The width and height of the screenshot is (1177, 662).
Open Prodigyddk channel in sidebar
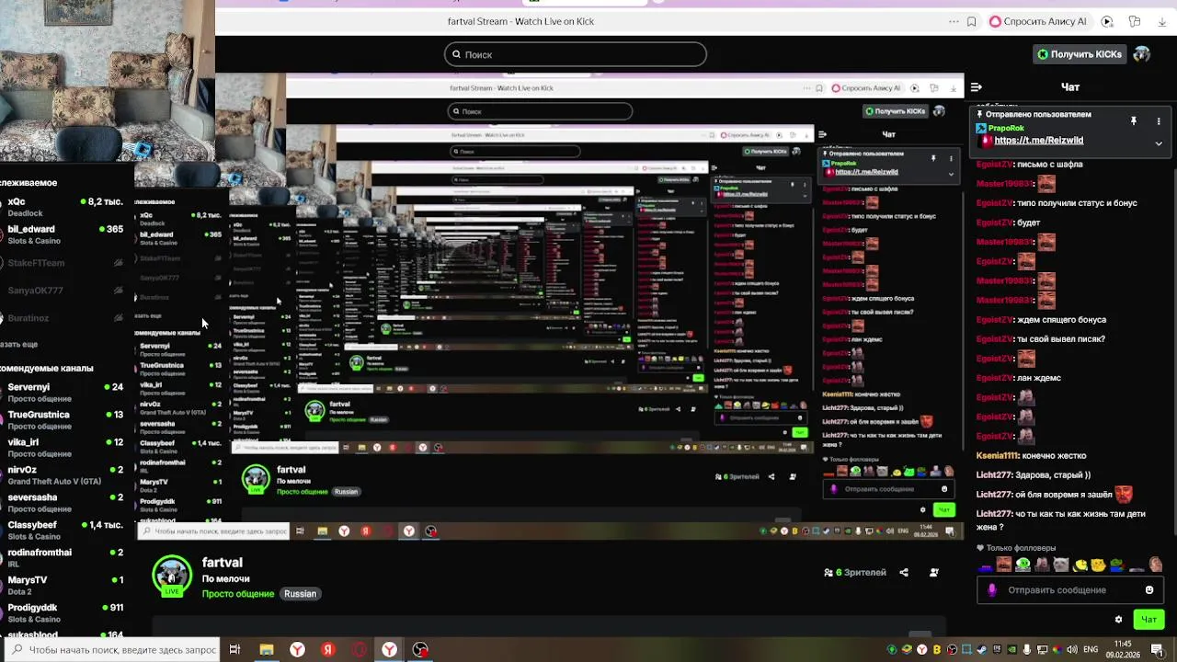(x=63, y=613)
